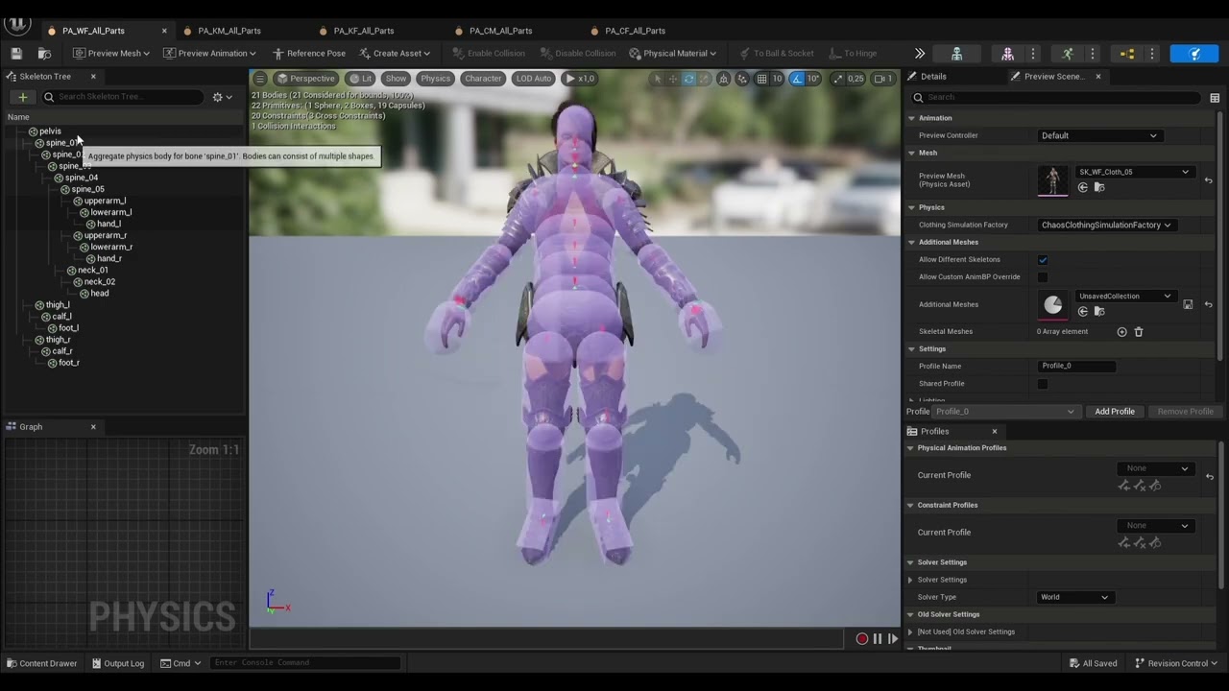Add a Skeletal Meshes array element
The width and height of the screenshot is (1229, 691).
click(x=1121, y=332)
